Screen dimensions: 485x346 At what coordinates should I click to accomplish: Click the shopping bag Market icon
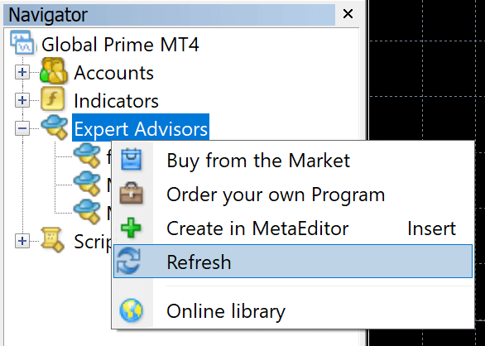(x=131, y=160)
